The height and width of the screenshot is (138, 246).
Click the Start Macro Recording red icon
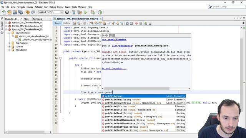[x=136, y=23]
